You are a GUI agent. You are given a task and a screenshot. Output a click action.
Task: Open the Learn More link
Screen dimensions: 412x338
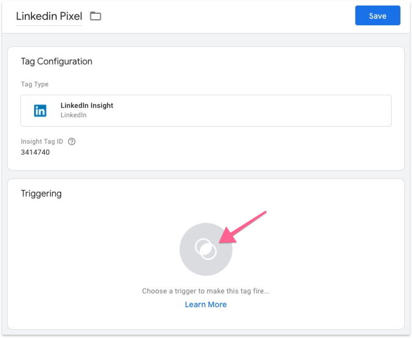[205, 304]
